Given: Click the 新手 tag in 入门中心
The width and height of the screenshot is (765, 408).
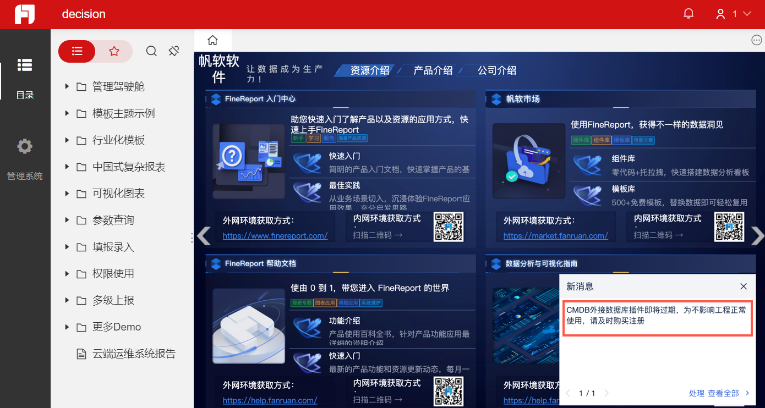Looking at the screenshot, I should (298, 139).
